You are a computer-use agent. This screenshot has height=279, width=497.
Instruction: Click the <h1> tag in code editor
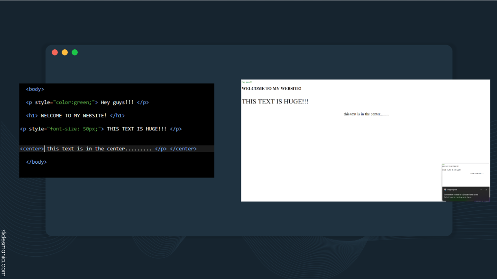click(32, 115)
